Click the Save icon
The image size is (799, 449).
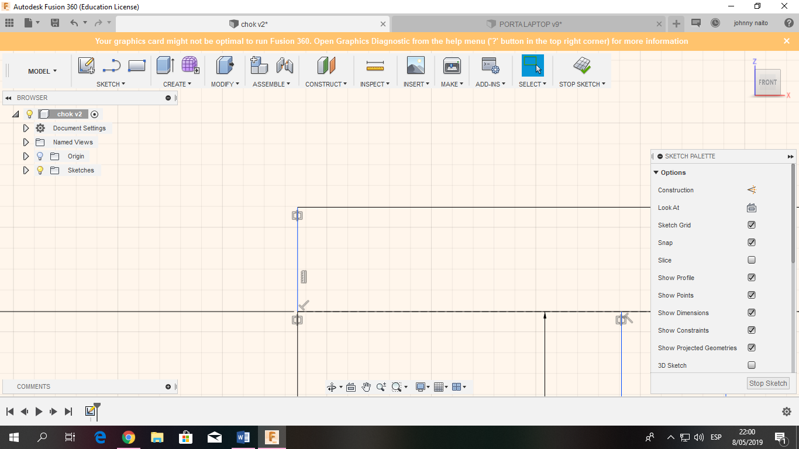coord(55,23)
